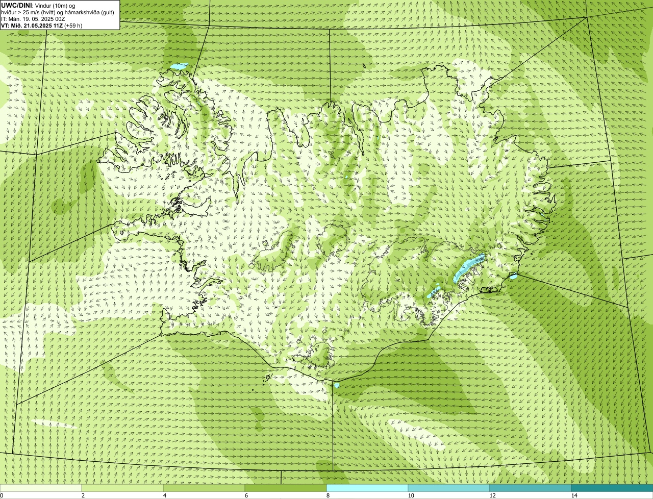The width and height of the screenshot is (653, 499).
Task: Pick the 10–12 m/s cyan legend segment
Action: (449, 488)
